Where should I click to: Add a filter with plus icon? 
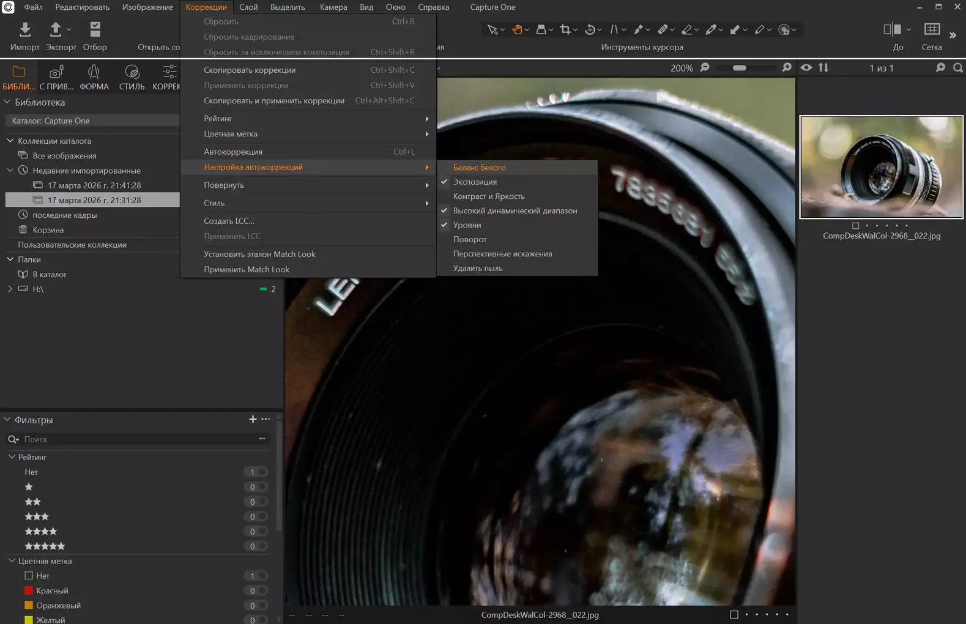pyautogui.click(x=253, y=419)
